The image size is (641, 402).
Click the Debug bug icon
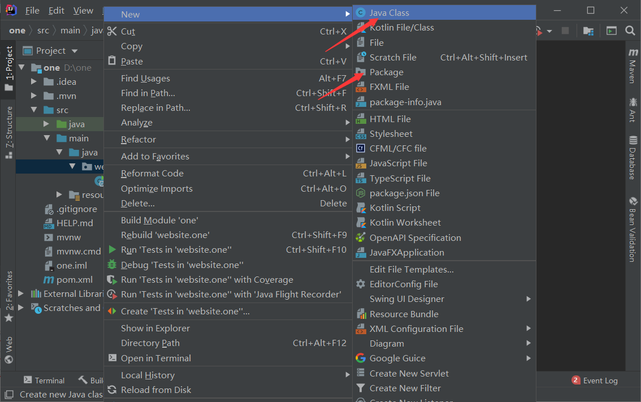coord(112,265)
